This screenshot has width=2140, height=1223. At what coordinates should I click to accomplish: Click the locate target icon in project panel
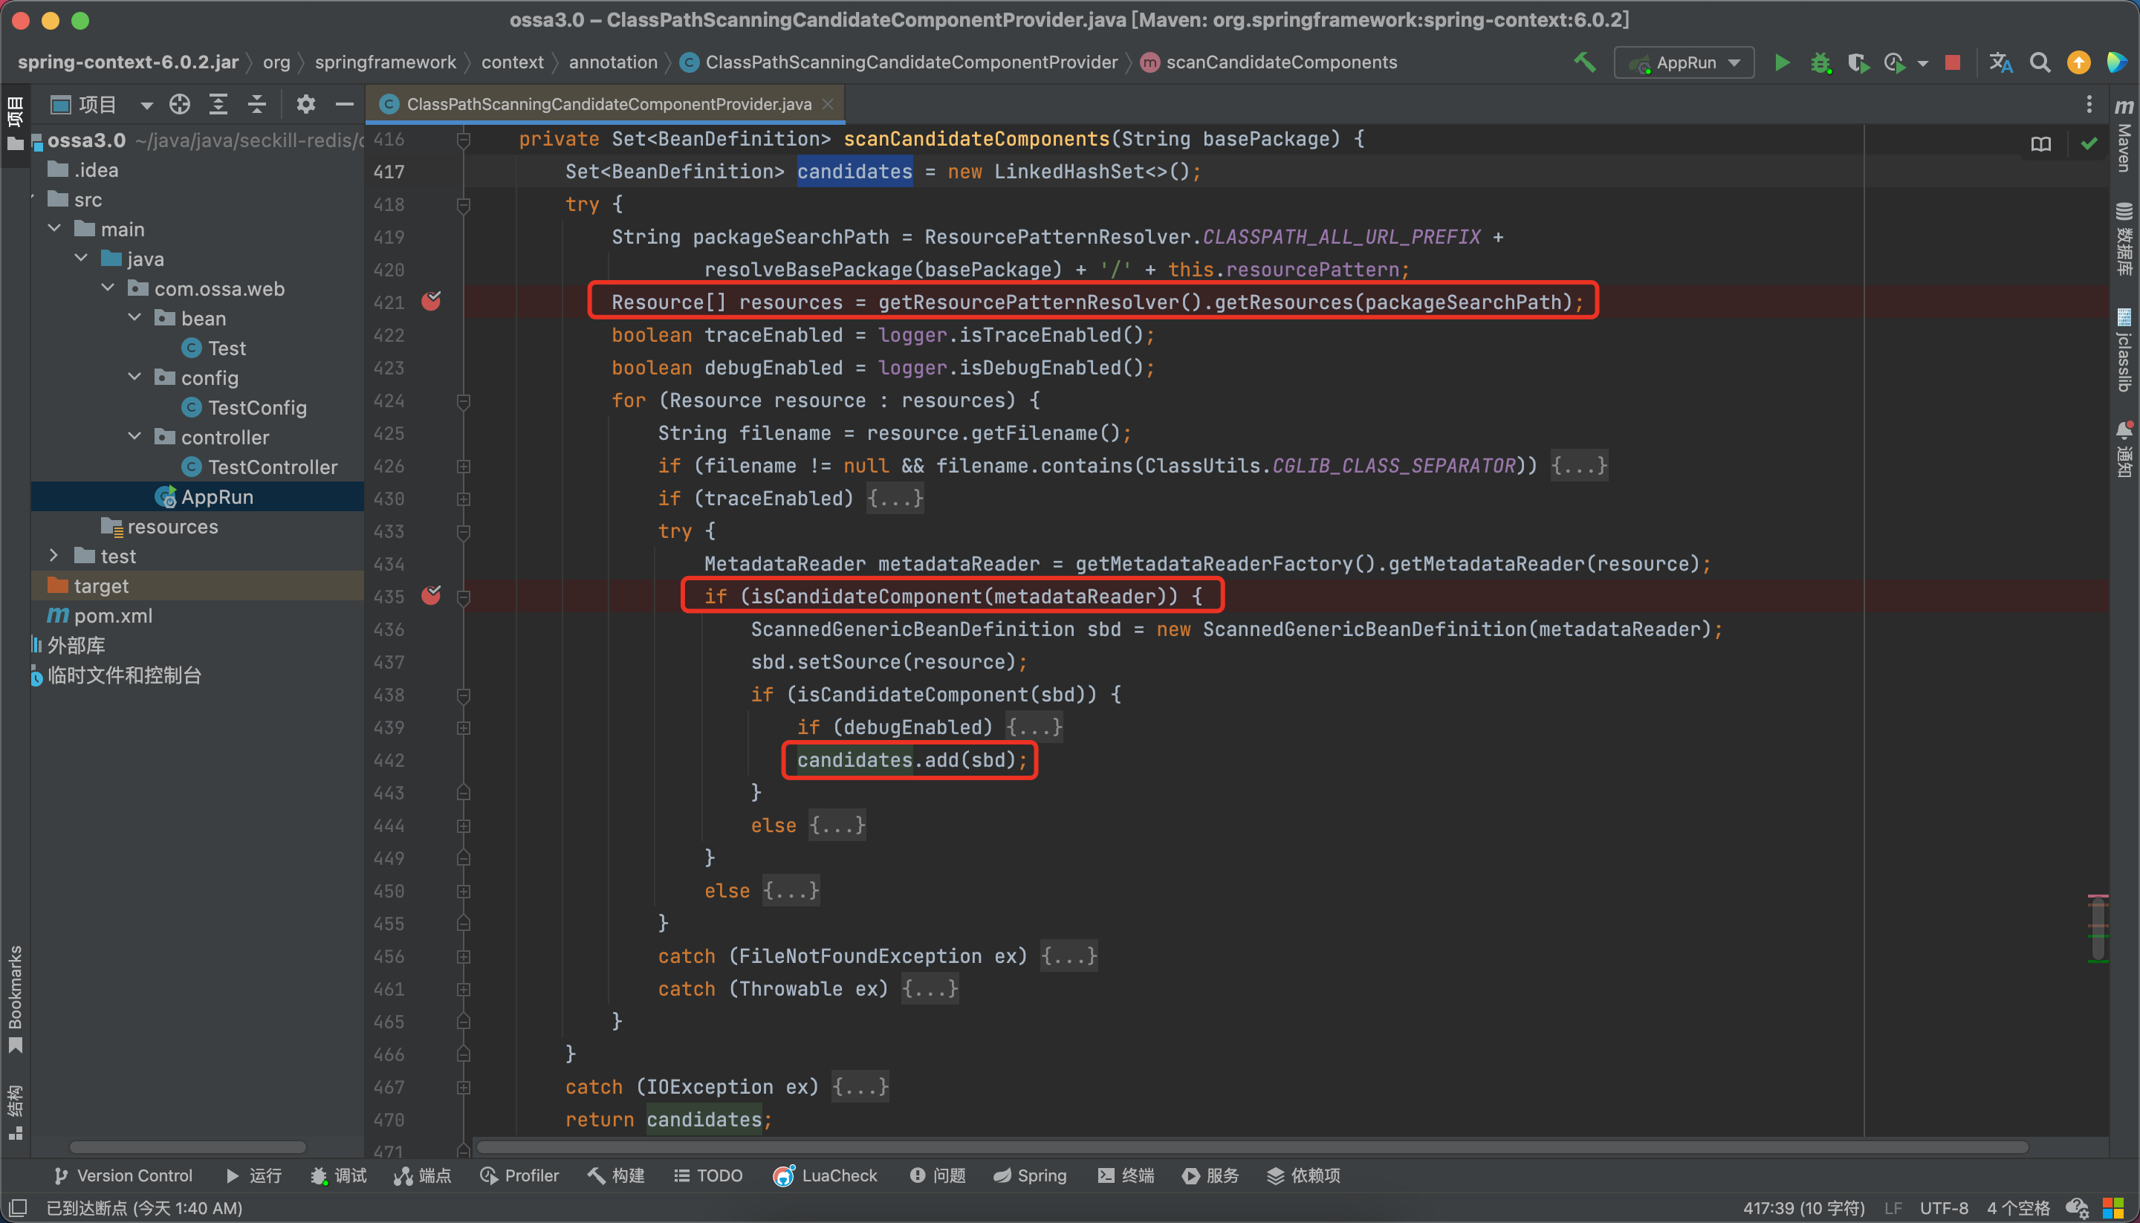pyautogui.click(x=180, y=104)
